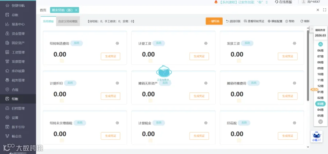
Task: Open 新手引导 in sidebar
Action: 18,127
